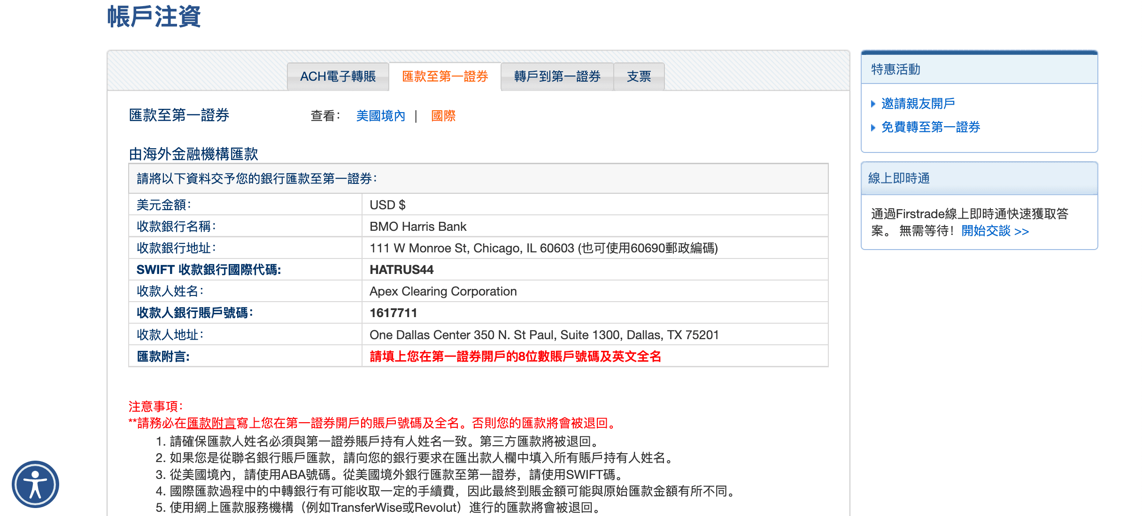Viewport: 1142px width, 516px height.
Task: Click the bold 匯款附言 row label
Action: click(163, 357)
